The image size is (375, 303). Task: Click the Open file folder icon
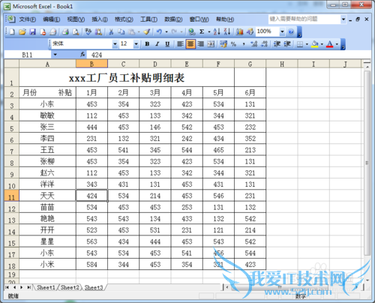click(x=22, y=31)
